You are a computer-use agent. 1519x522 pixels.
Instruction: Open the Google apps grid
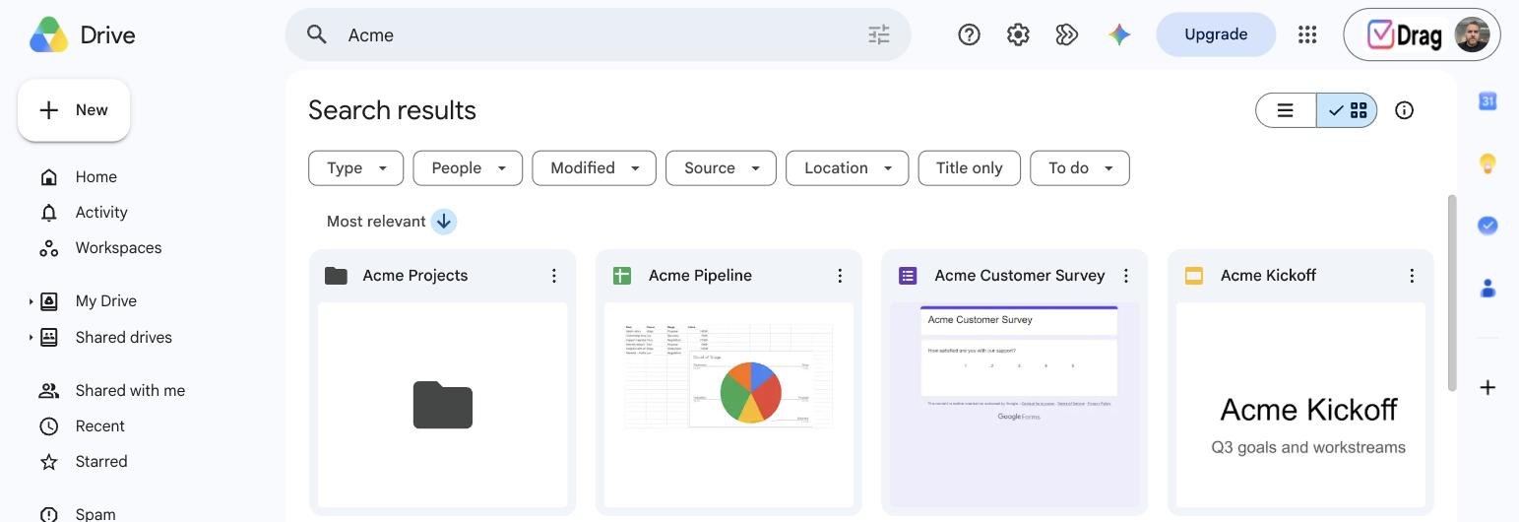tap(1307, 34)
